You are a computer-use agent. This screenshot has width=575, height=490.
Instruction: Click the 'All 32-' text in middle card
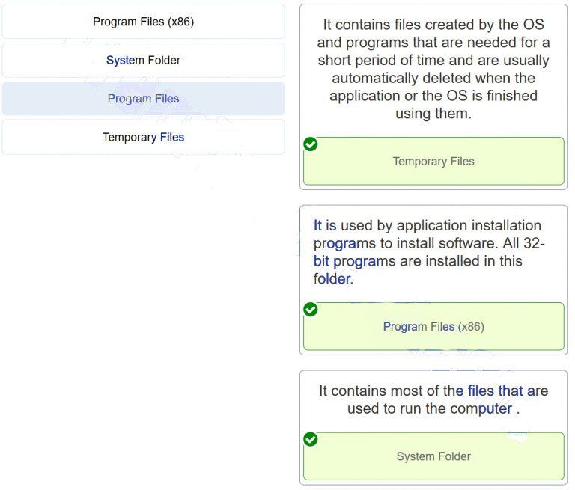pos(523,243)
